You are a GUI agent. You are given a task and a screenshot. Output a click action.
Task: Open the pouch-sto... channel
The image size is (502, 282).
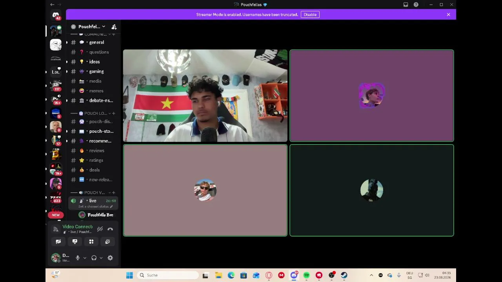point(93,131)
